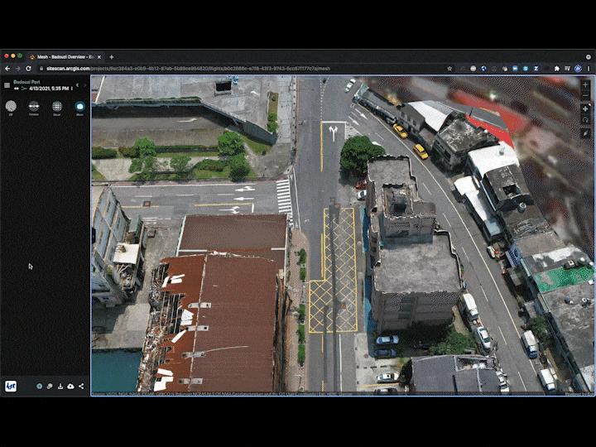Open the hamburger menu beside Badouzi Port
The width and height of the screenshot is (596, 447).
click(7, 85)
